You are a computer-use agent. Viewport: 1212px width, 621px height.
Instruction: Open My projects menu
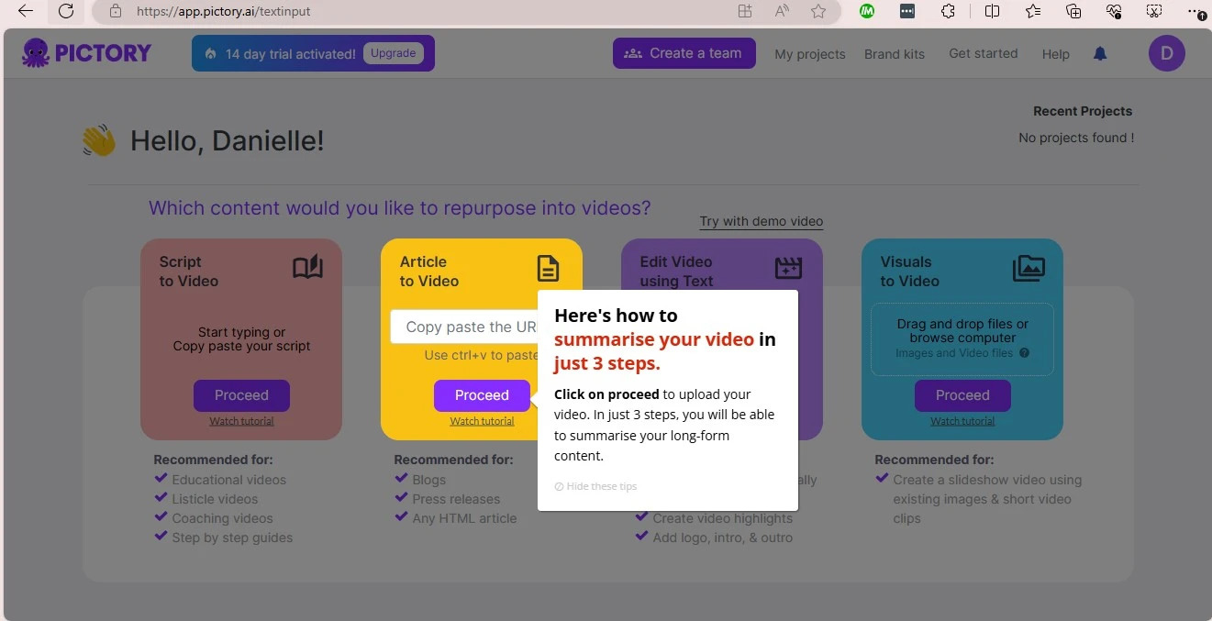(810, 54)
